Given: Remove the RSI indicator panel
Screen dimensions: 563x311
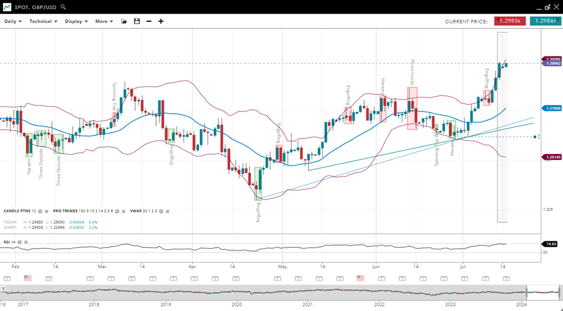Looking at the screenshot, I should [26, 242].
